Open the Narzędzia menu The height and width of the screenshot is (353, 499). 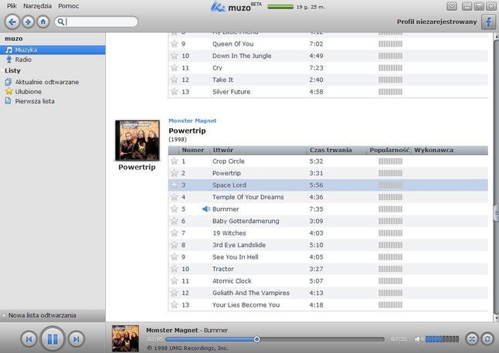[37, 6]
